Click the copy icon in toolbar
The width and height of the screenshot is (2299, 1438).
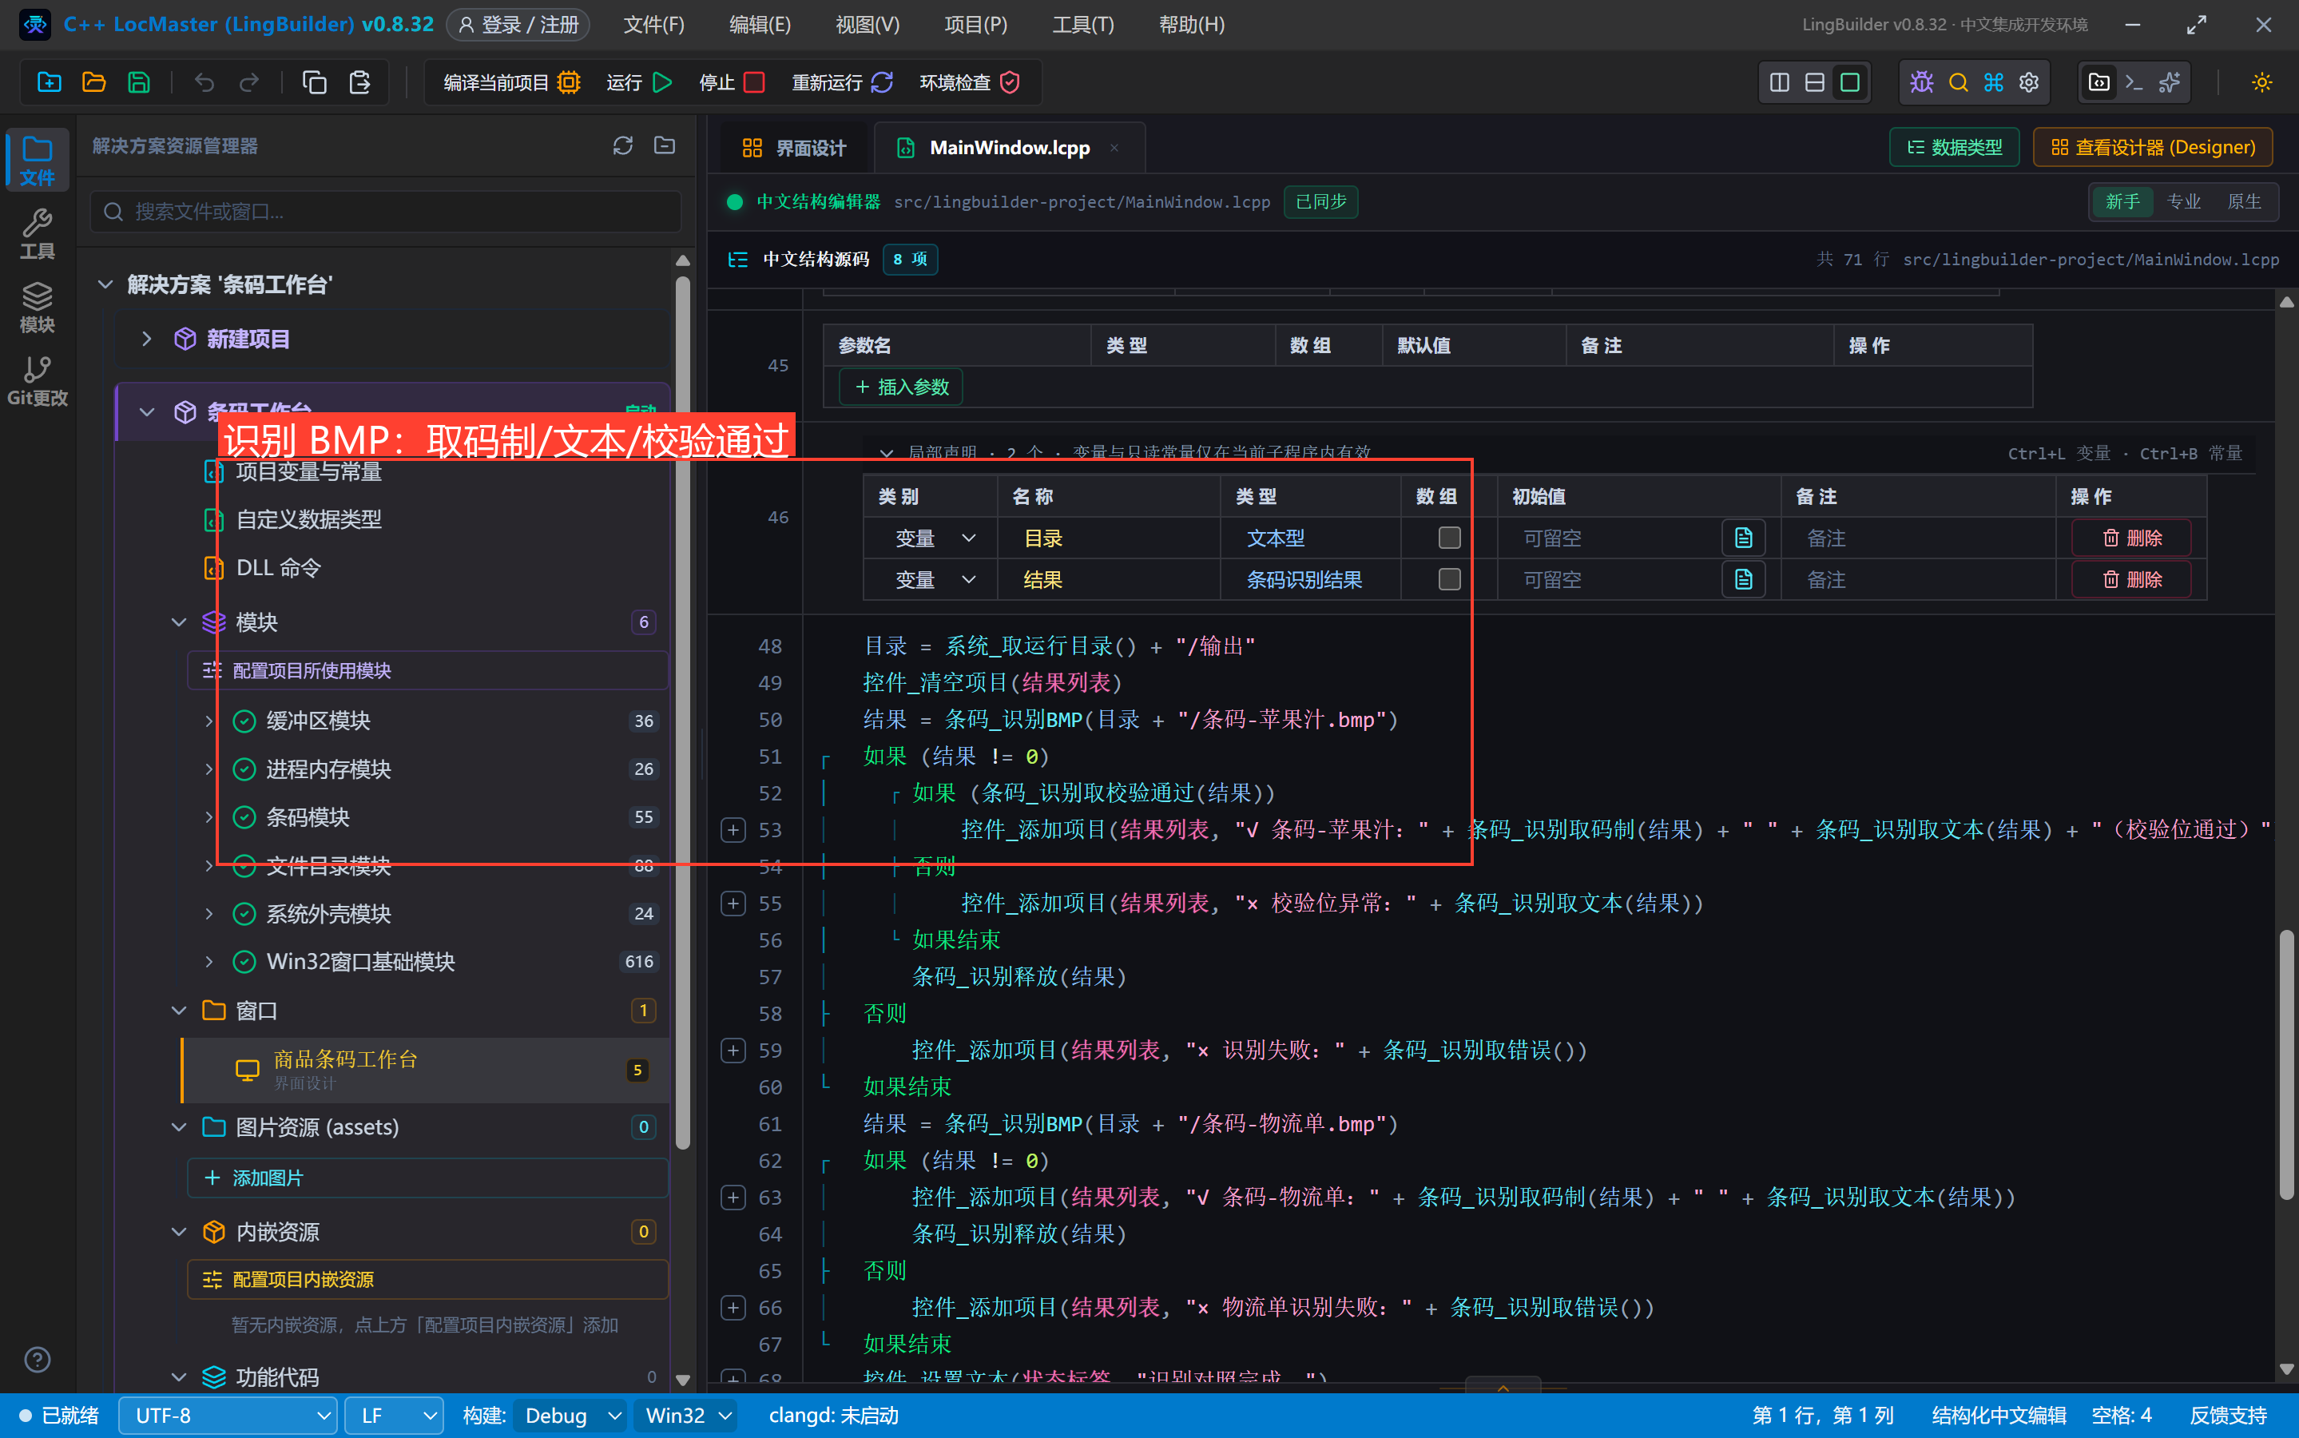(314, 83)
